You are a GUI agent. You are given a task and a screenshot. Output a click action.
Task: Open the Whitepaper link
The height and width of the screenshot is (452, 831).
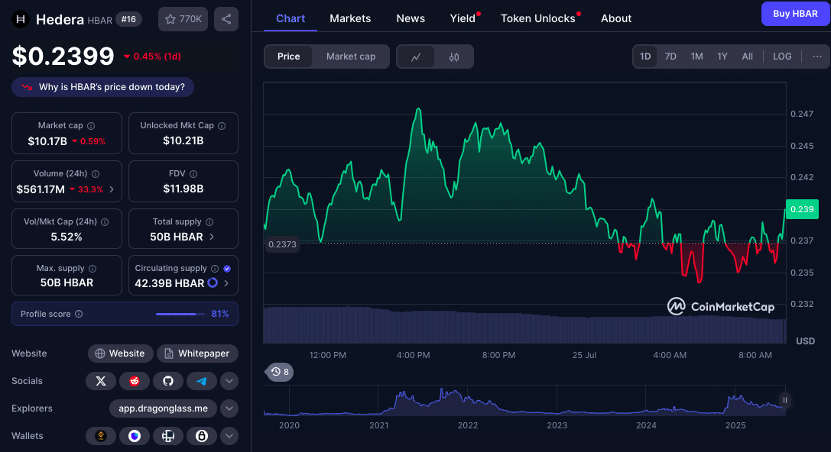tap(197, 354)
